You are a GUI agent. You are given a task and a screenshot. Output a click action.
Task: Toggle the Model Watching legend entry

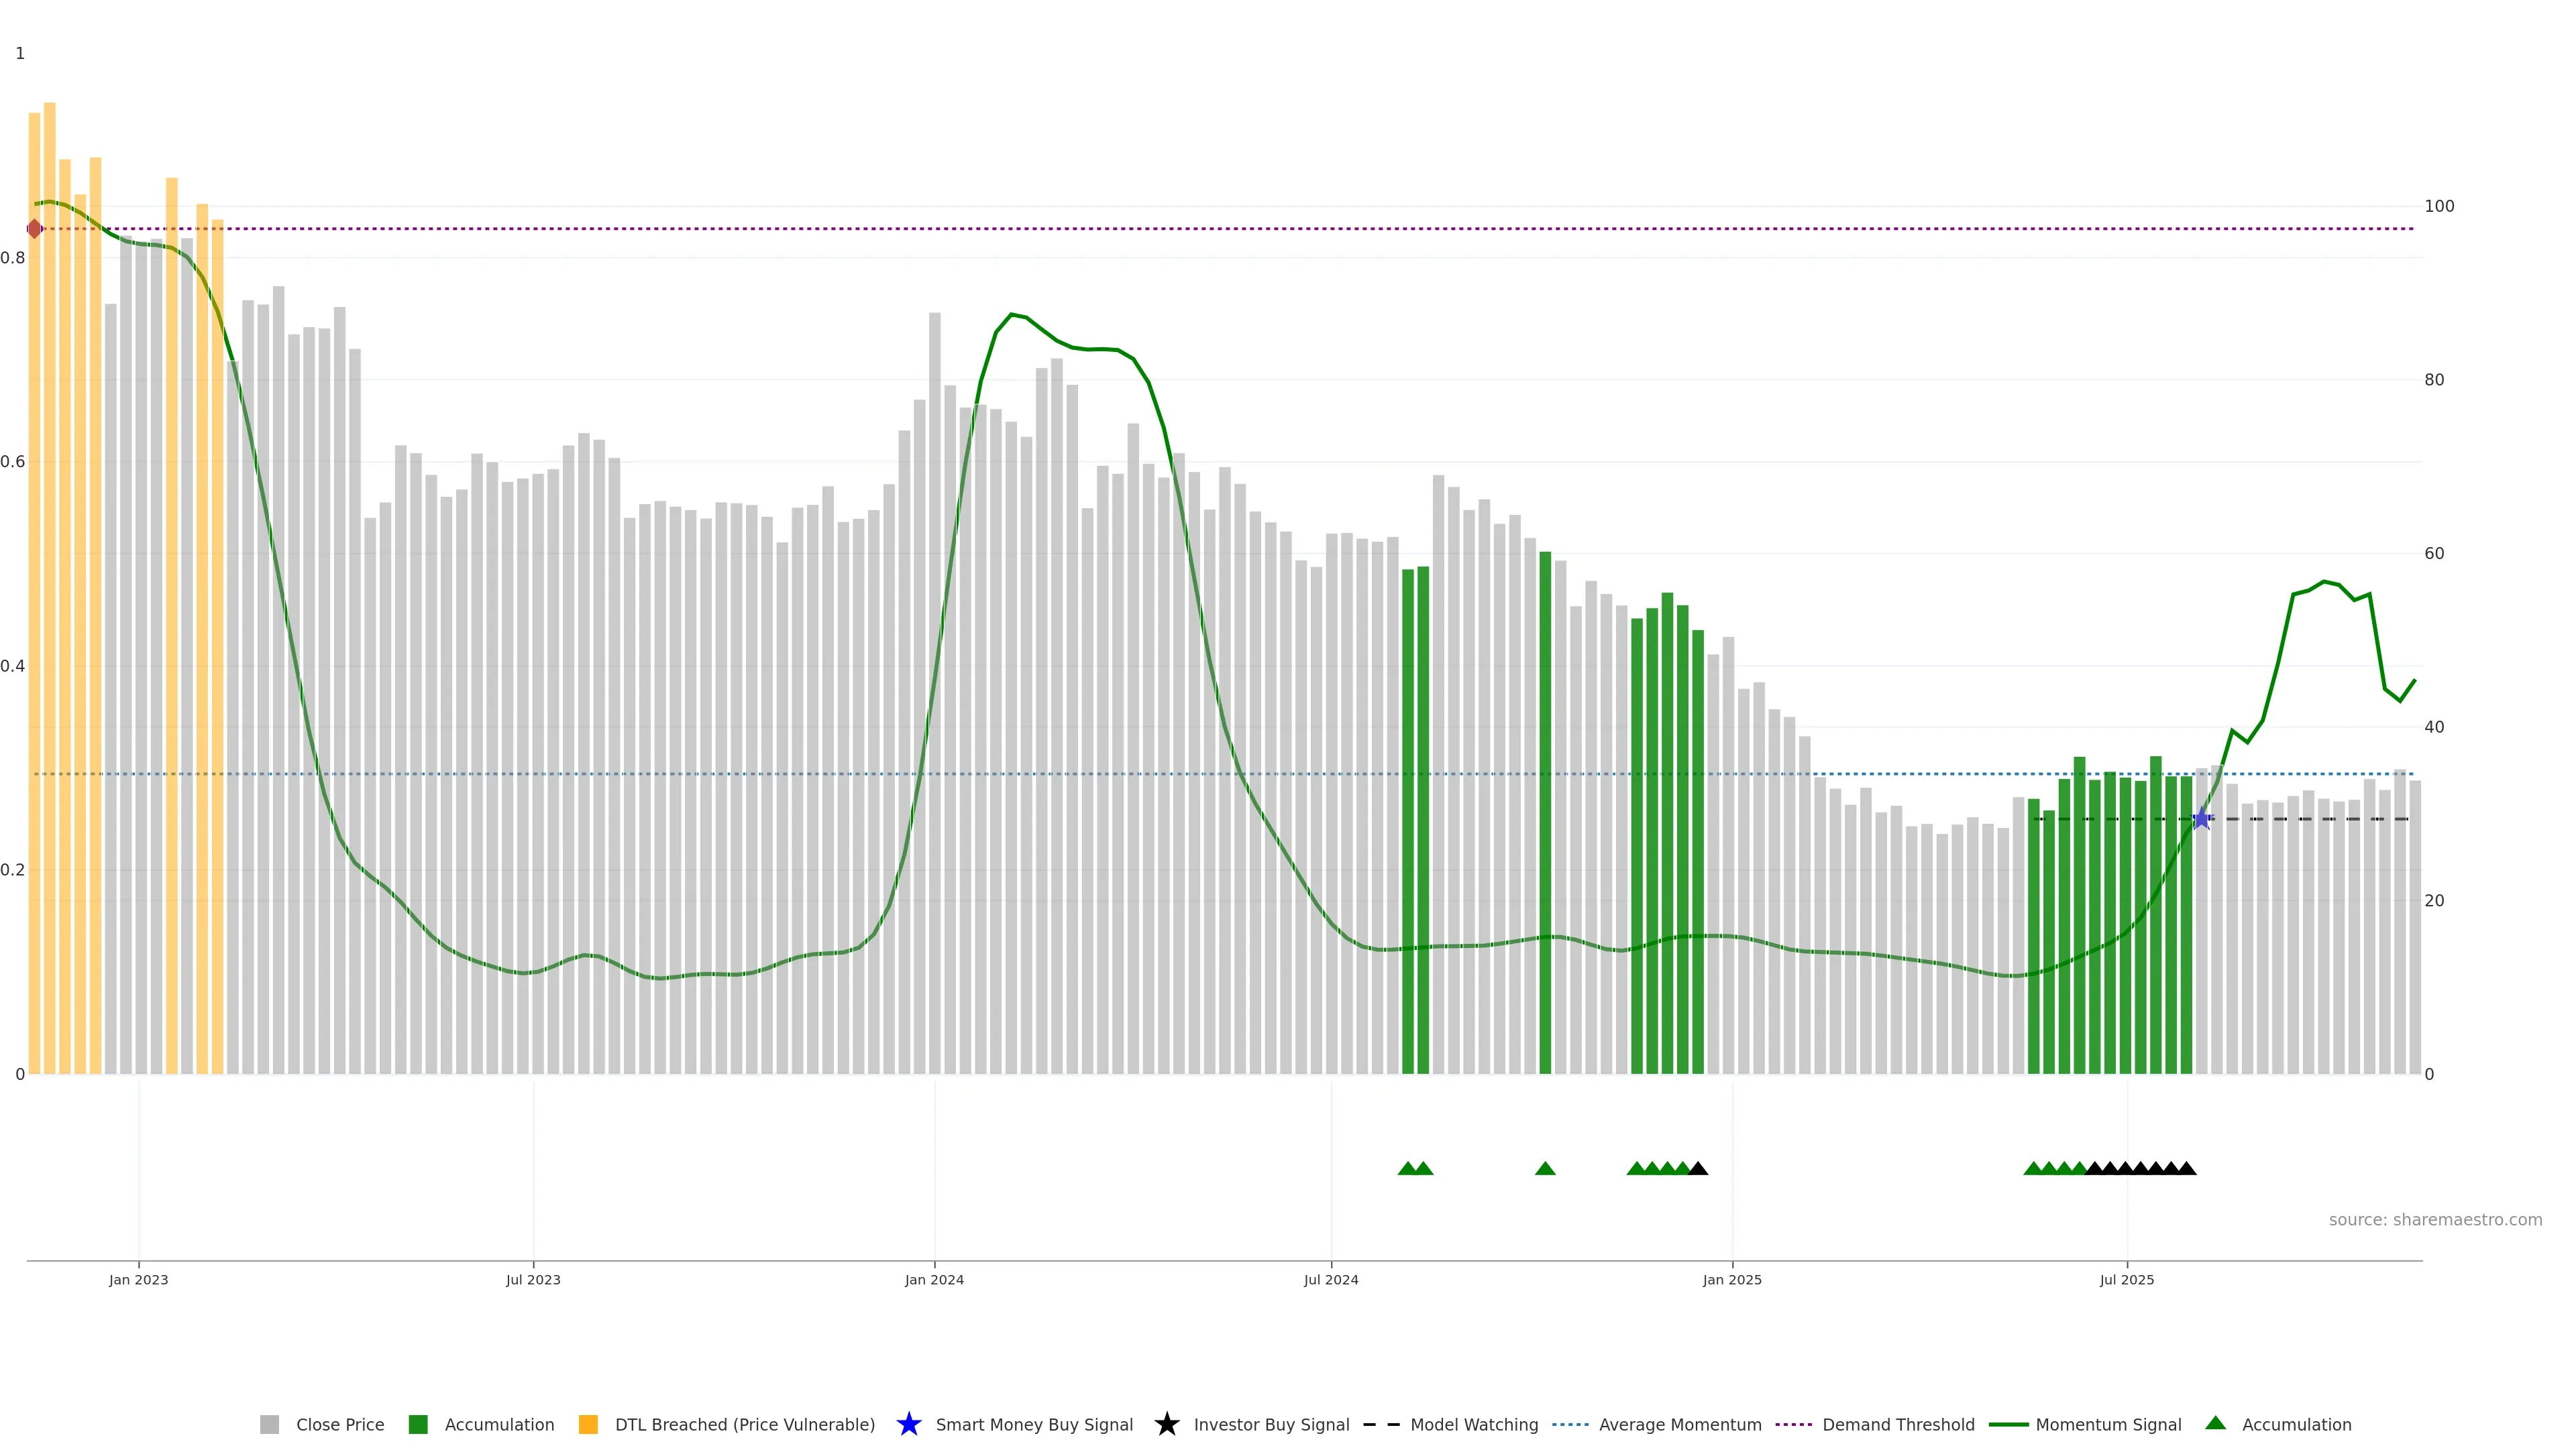1474,1424
